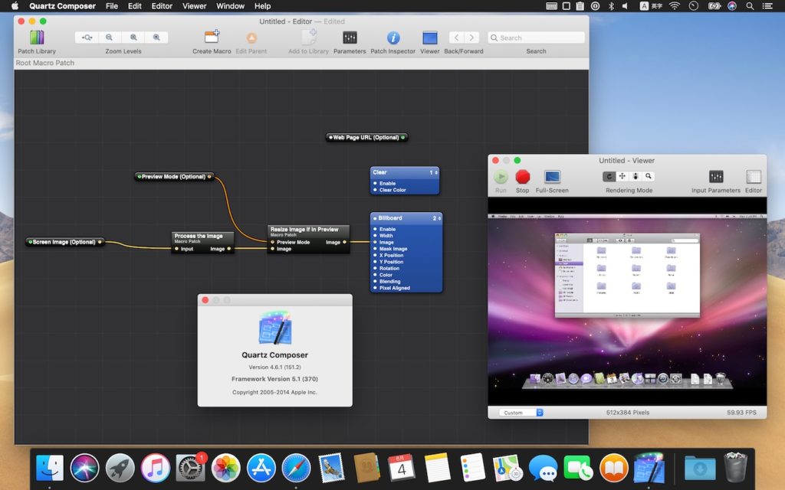Click the zoom-in Zoom Levels button
The width and height of the screenshot is (785, 490).
(x=156, y=37)
